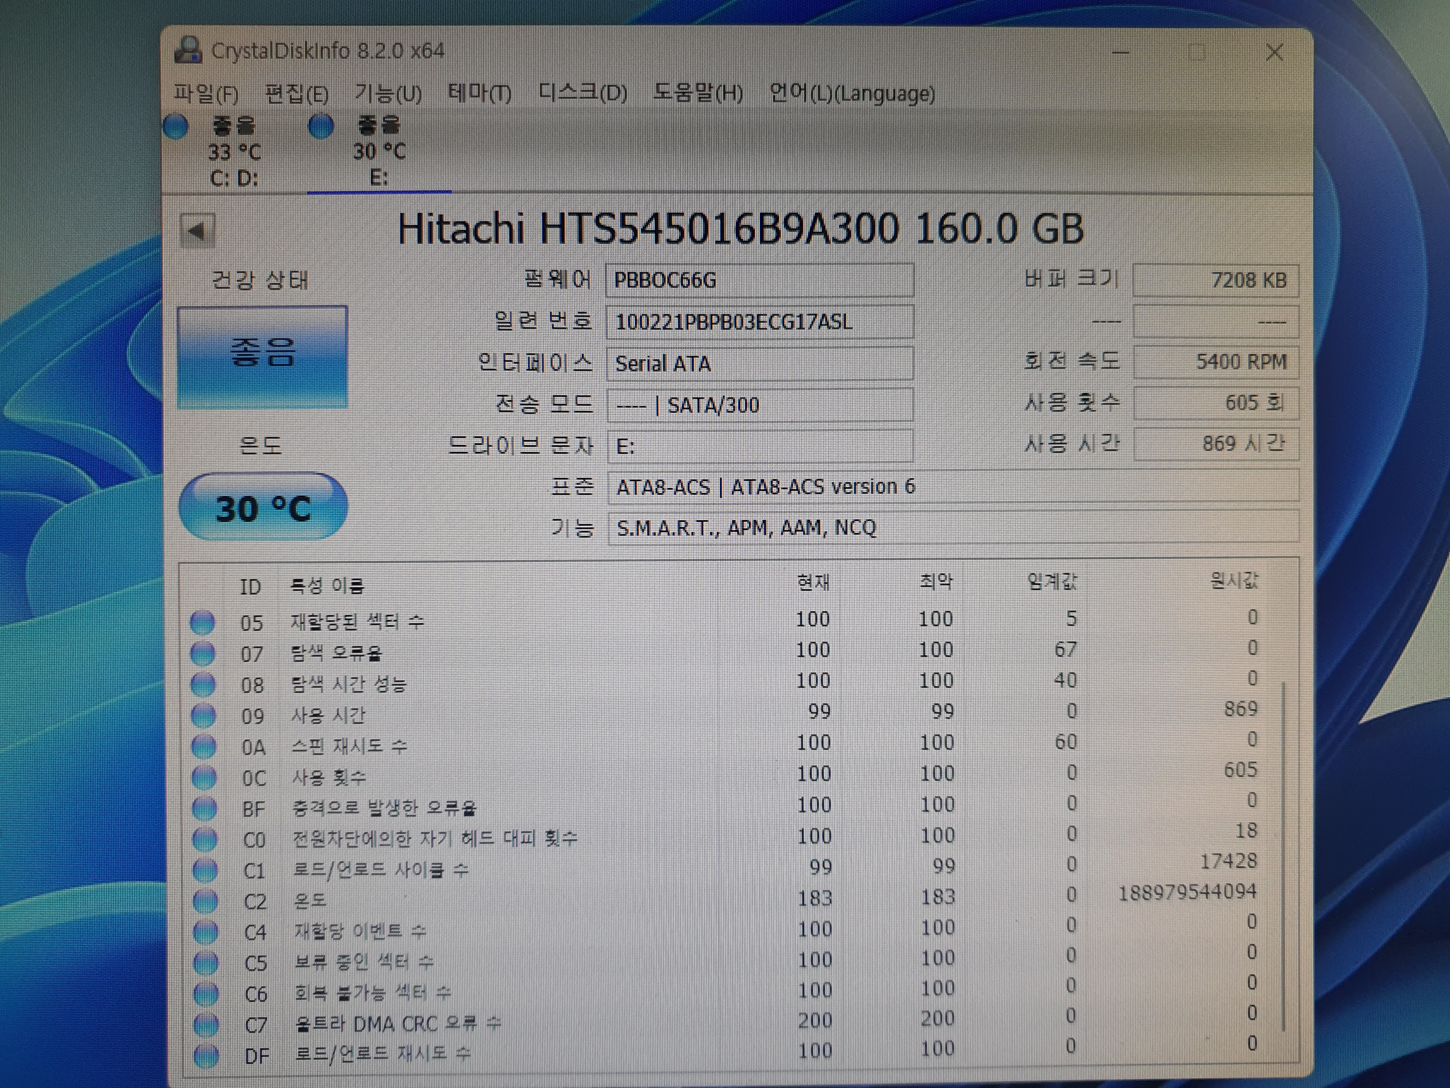Click the status orb for attribute BF
1450x1088 pixels.
205,808
